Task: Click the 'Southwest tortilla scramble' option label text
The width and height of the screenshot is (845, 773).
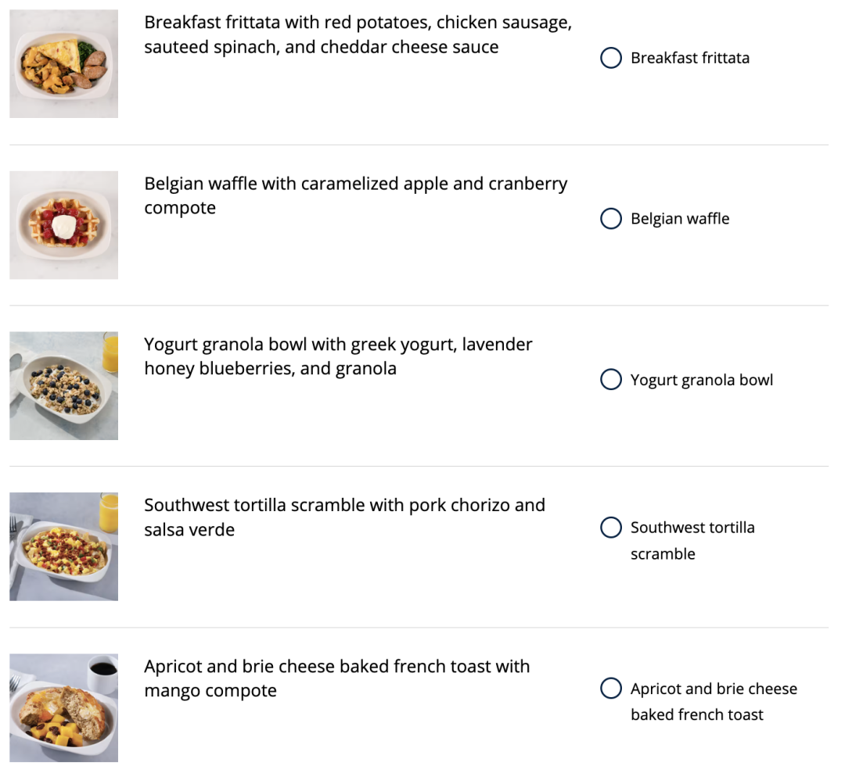Action: [692, 540]
